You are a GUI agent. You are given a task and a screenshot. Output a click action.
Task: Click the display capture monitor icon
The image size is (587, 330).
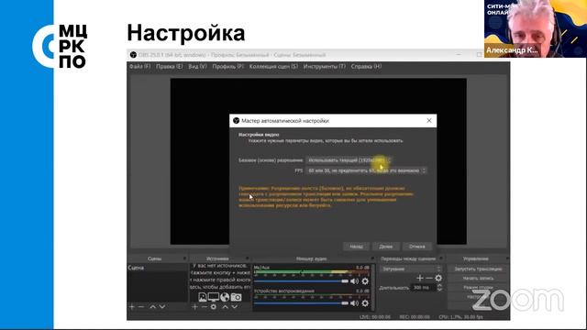(x=214, y=297)
